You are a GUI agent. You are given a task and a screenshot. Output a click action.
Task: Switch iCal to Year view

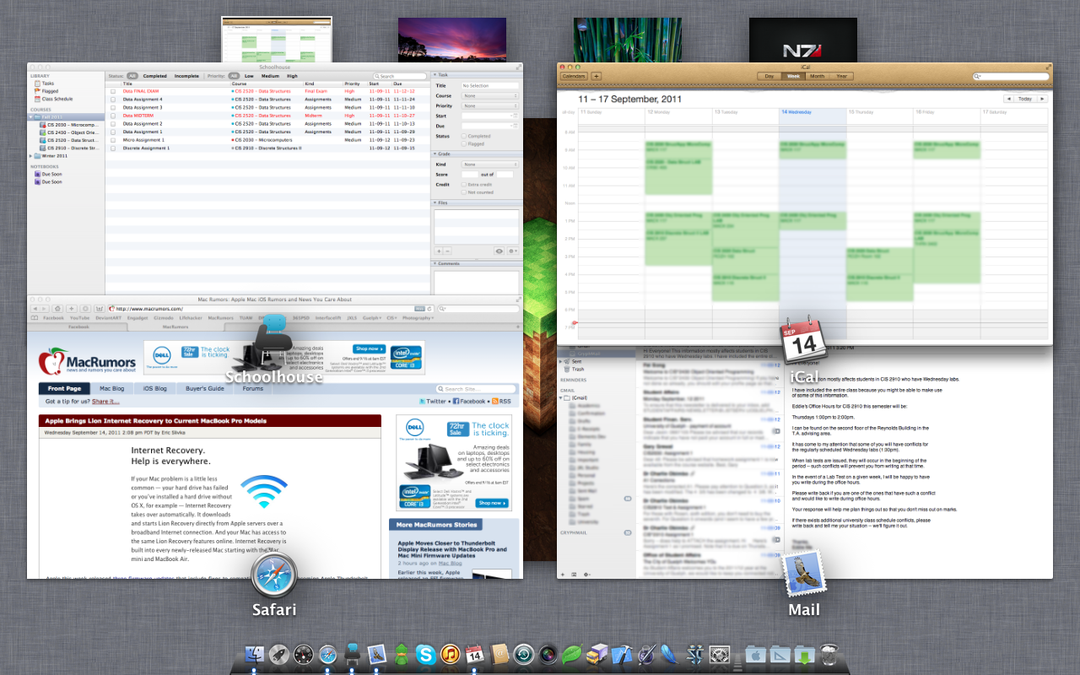tap(841, 76)
